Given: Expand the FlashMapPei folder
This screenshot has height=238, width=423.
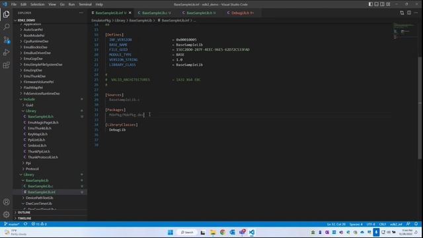Looking at the screenshot, I should tap(33, 88).
